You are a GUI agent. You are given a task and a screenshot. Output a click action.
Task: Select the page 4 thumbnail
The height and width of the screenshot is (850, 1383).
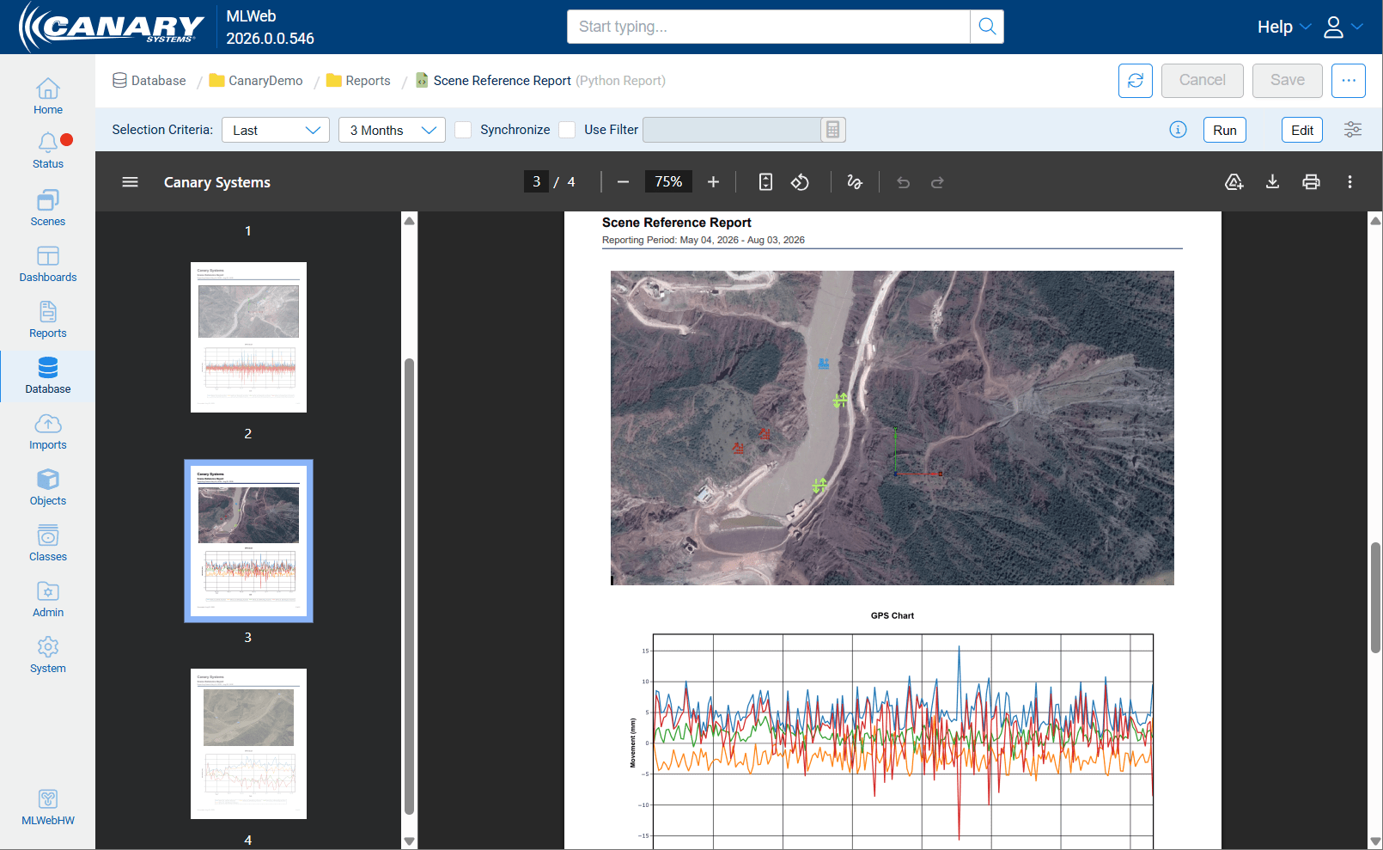[248, 743]
